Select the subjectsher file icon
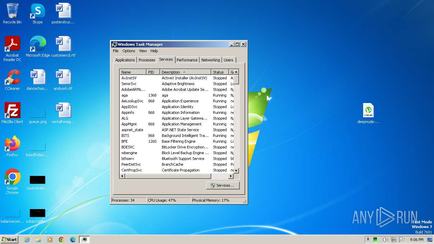434x244 pixels. (x=38, y=216)
